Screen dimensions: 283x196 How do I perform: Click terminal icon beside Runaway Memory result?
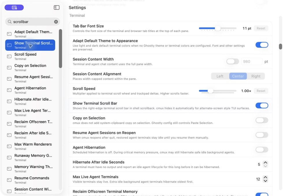tap(9, 157)
